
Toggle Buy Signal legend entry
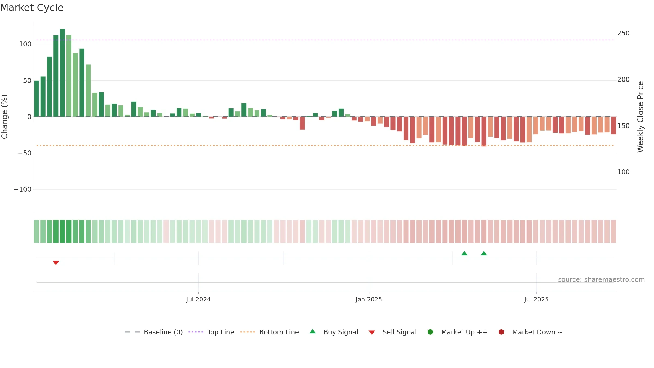334,332
